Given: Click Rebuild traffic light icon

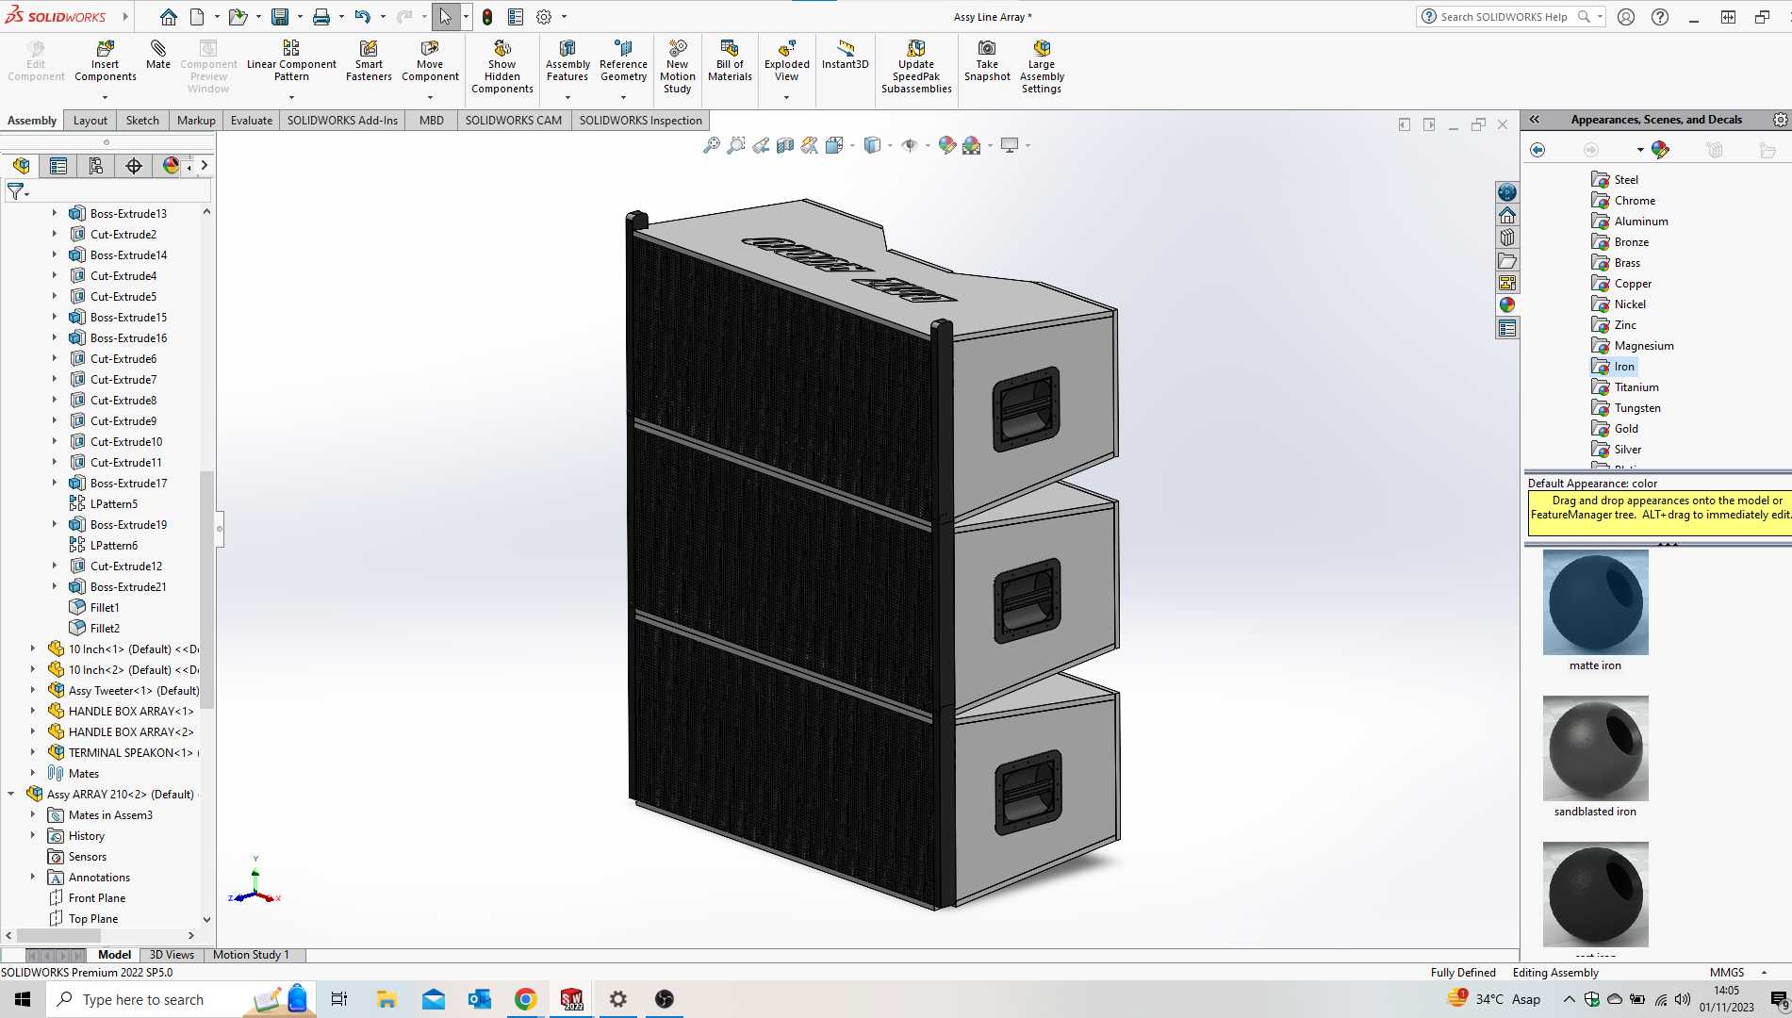Looking at the screenshot, I should coord(487,17).
